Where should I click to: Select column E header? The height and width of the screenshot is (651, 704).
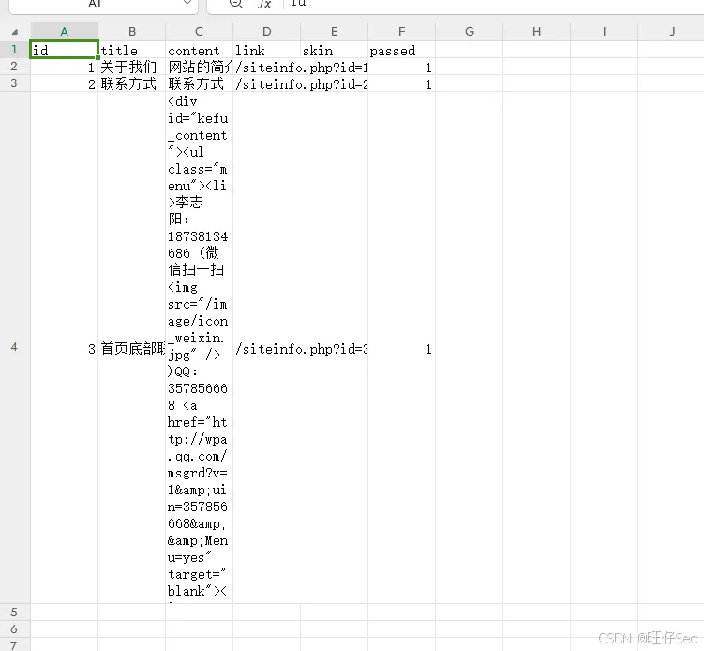[x=334, y=32]
